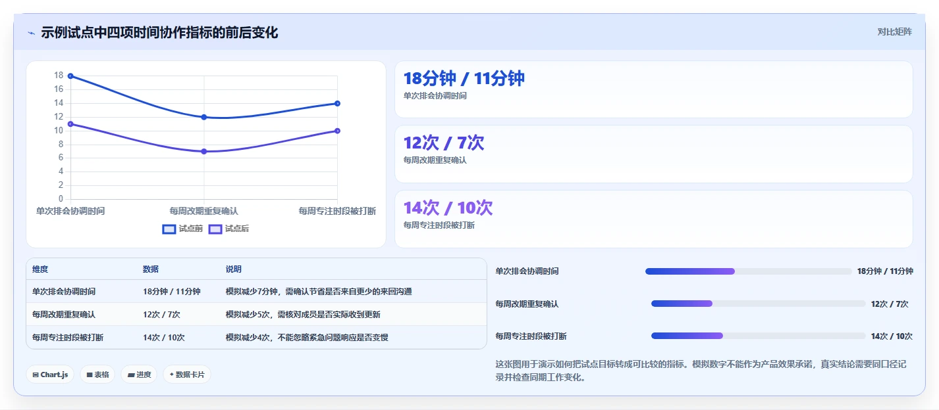Click the 试点后 point at value 11
The image size is (939, 410).
tap(70, 124)
